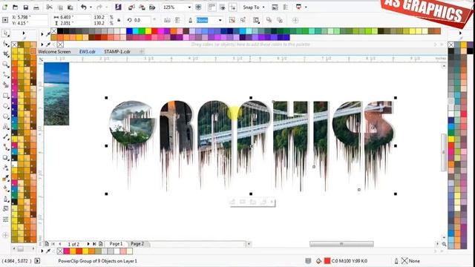This screenshot has width=475, height=267.
Task: Select the Interactive Fill tool
Action: pyautogui.click(x=5, y=188)
